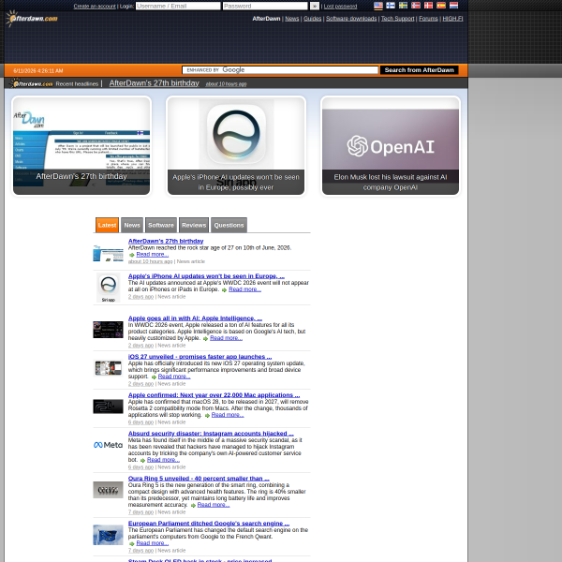The image size is (562, 562).
Task: Click the 27th birthday article thumbnail
Action: (x=108, y=253)
